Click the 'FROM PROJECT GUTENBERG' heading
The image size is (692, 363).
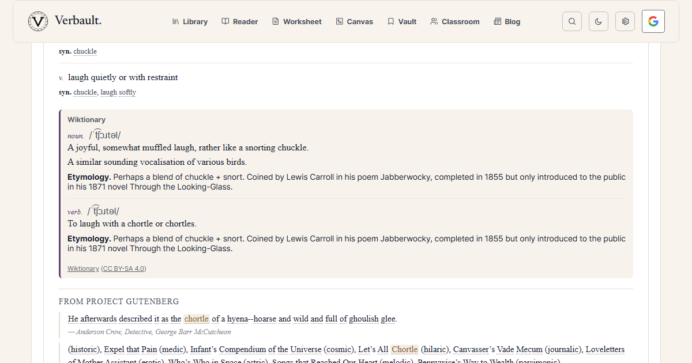coord(119,301)
